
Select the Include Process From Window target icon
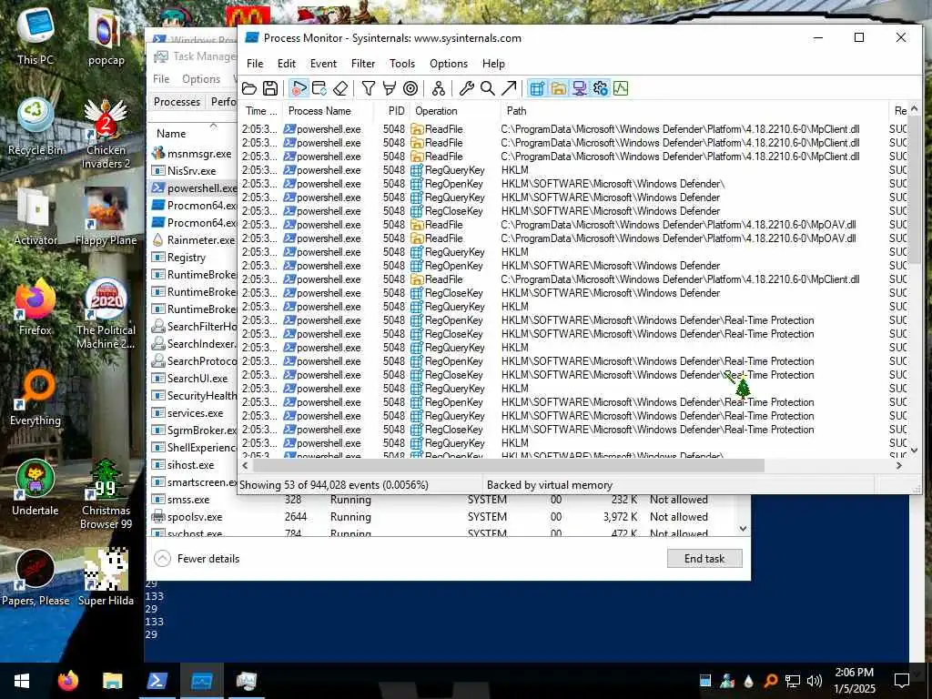(x=410, y=88)
